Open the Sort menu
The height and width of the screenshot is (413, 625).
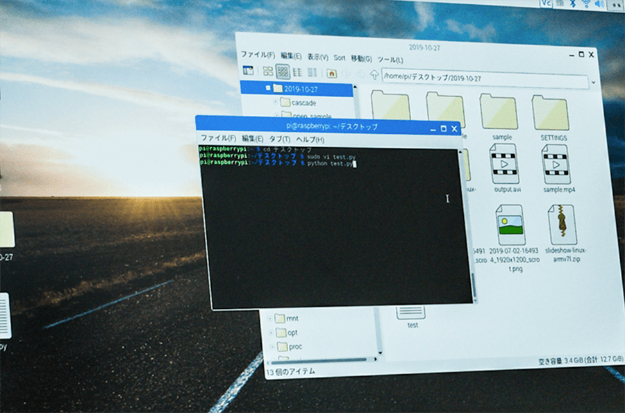[340, 58]
